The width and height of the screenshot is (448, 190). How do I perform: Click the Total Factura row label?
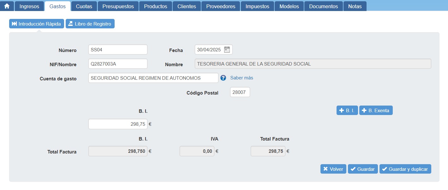(x=62, y=152)
